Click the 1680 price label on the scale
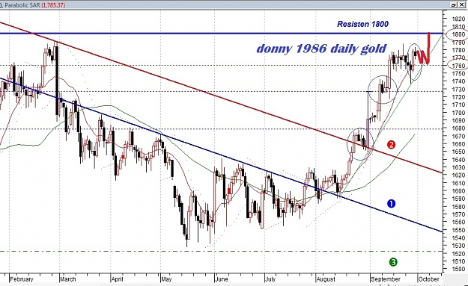 click(458, 128)
